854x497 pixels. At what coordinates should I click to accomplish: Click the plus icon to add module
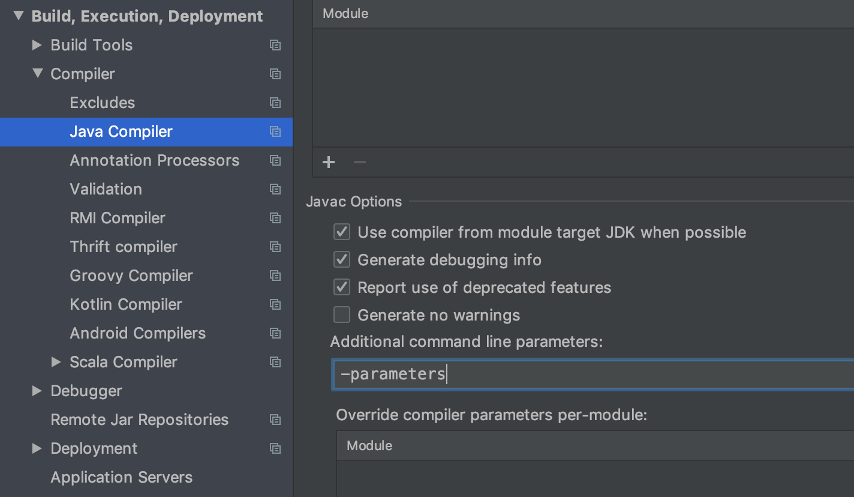coord(329,162)
